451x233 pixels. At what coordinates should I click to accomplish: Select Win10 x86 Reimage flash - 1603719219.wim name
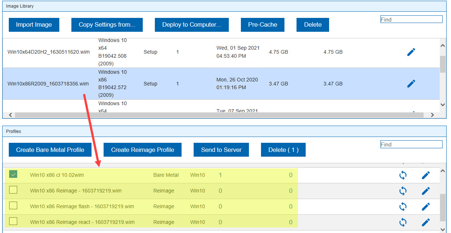[82, 206]
